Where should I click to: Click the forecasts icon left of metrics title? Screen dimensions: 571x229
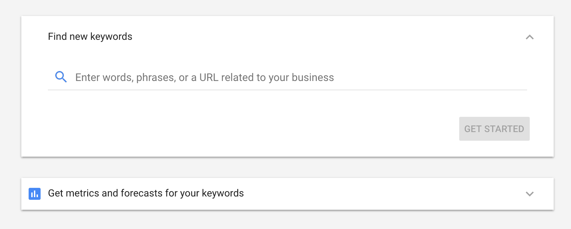click(x=35, y=194)
